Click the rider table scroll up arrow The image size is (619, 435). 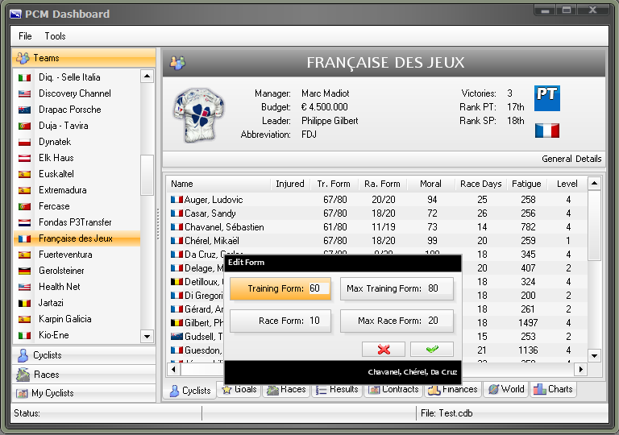point(595,184)
